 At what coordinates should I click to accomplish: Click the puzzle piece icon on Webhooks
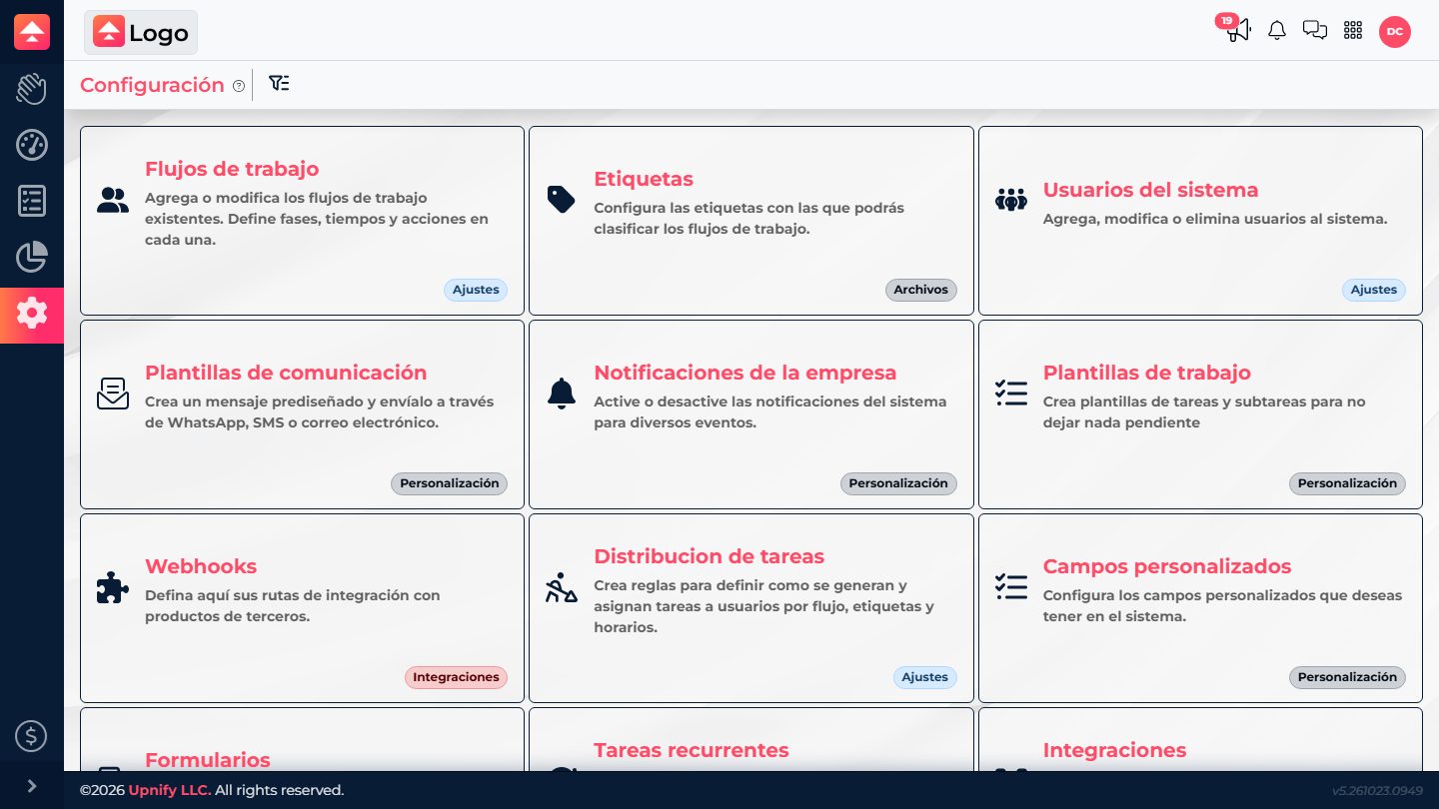[x=113, y=587]
